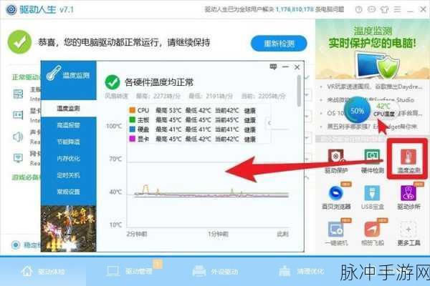The height and width of the screenshot is (286, 430).
Task: Click the orange badge on 驱动管理 tab
Action: [x=158, y=264]
